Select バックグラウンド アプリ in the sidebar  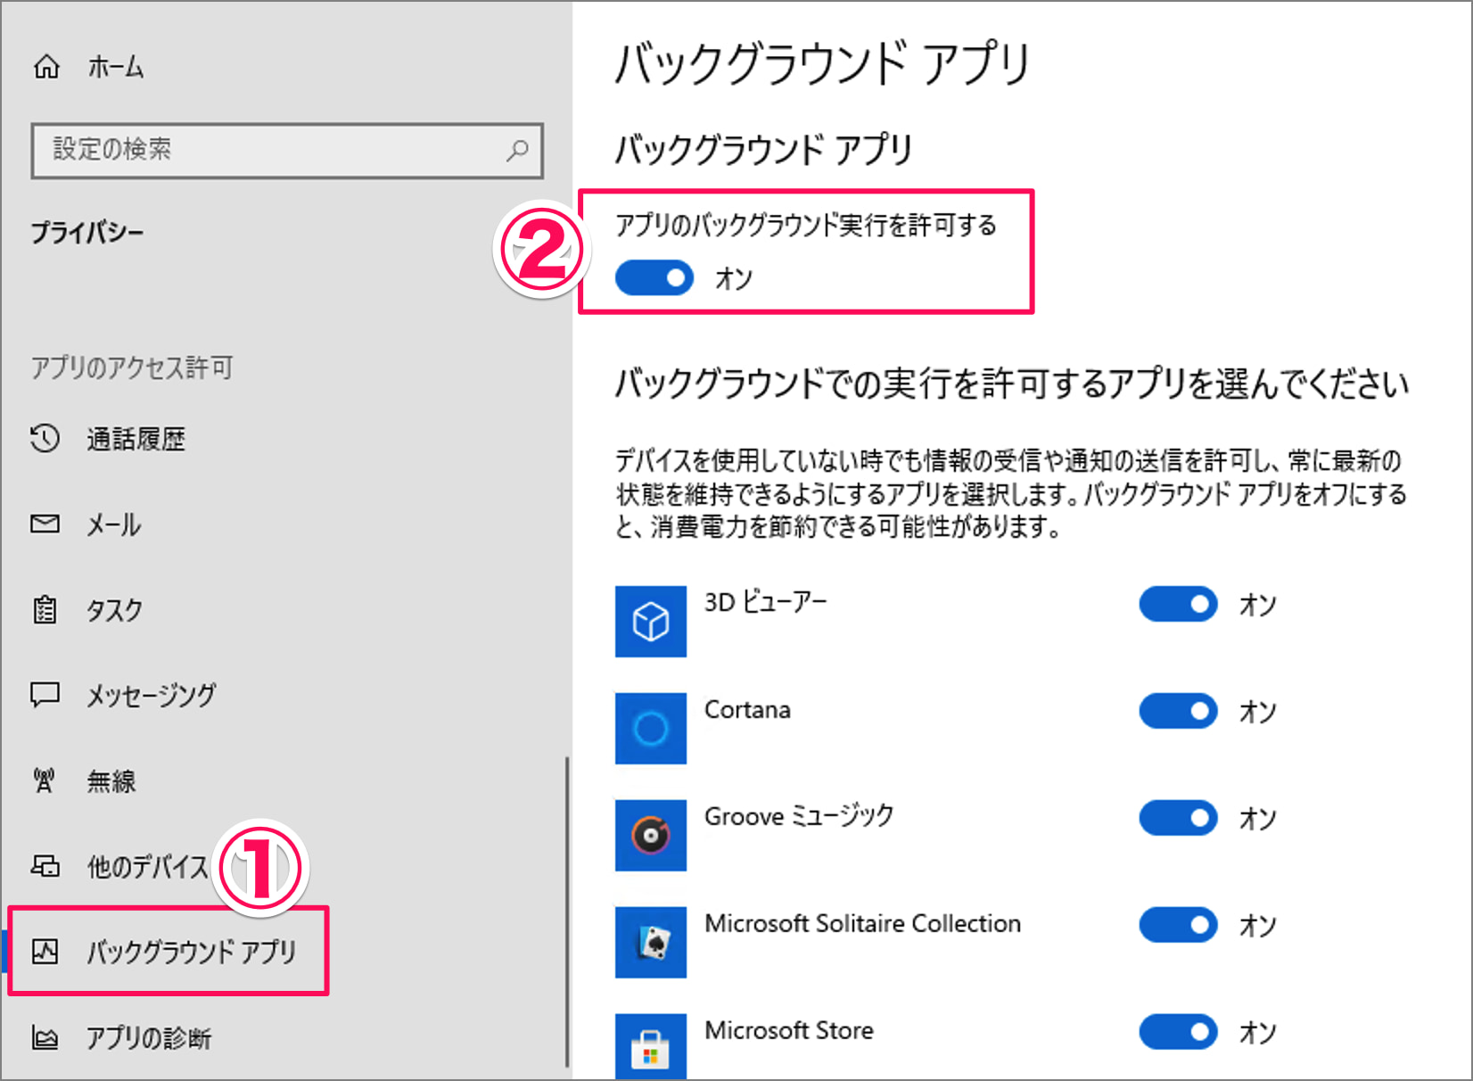pyautogui.click(x=192, y=952)
